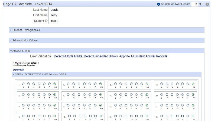215x121 pixels.
Task: Select answer b for question 9
Action: 74,105
